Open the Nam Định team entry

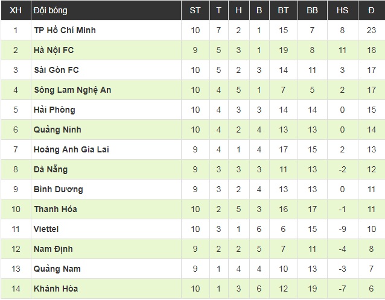53,249
